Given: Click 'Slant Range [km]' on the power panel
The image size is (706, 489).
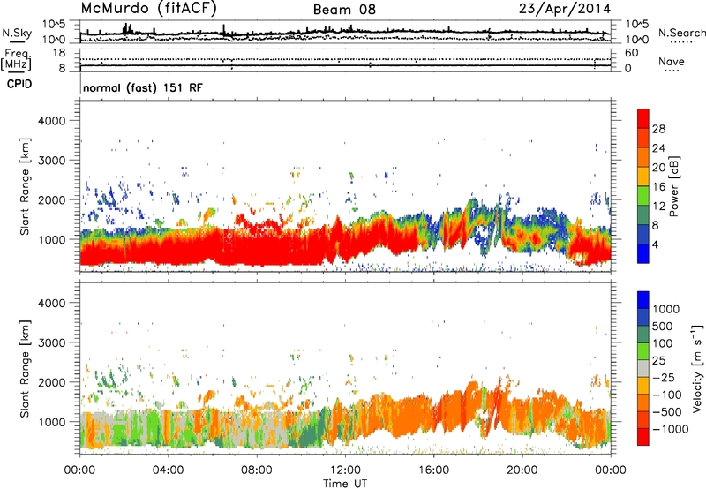Looking at the screenshot, I should pyautogui.click(x=25, y=186).
